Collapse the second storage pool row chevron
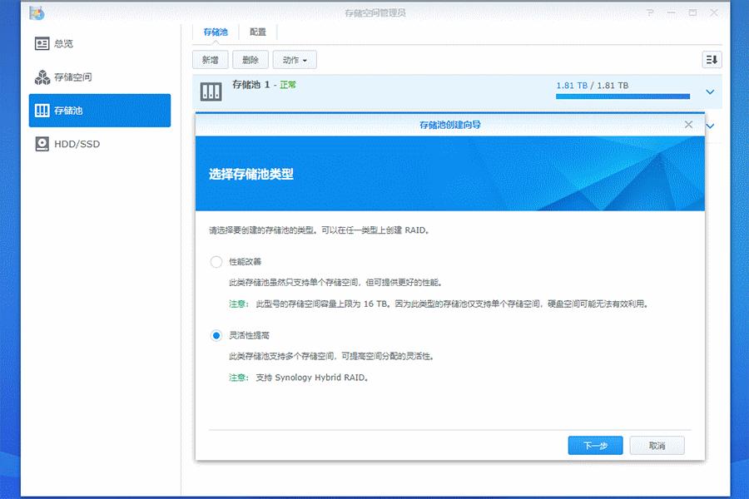Image resolution: width=749 pixels, height=499 pixels. (709, 125)
